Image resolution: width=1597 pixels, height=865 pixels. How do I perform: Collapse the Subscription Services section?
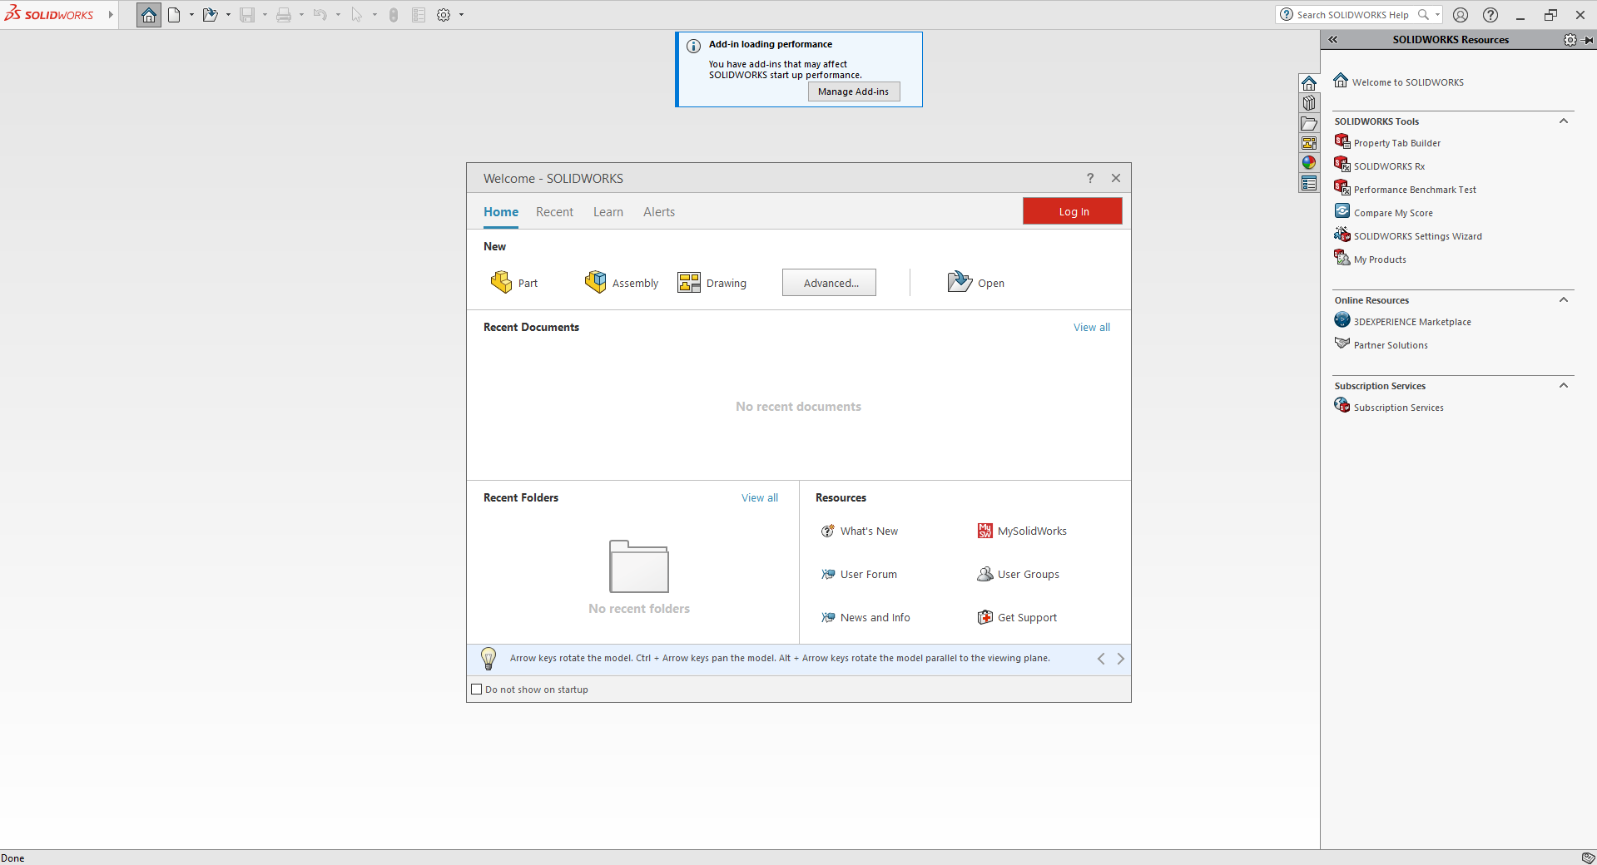coord(1564,386)
